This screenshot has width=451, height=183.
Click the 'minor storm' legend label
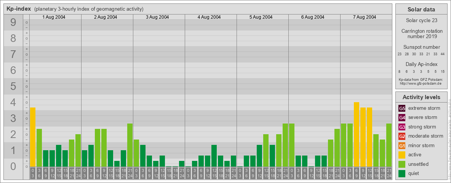coord(421,146)
